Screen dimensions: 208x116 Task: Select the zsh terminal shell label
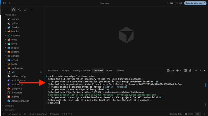point(171,71)
